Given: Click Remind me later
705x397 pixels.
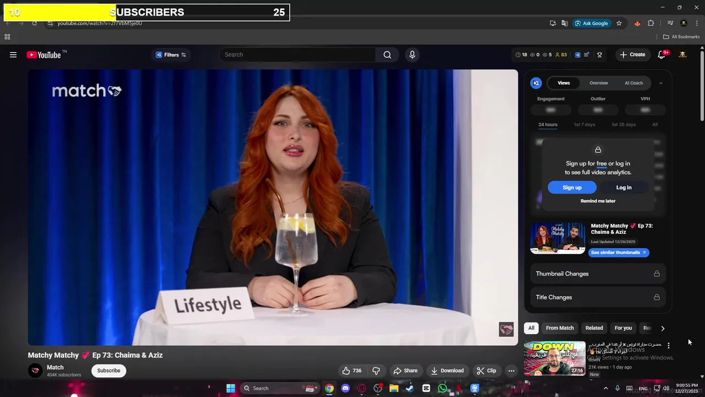Looking at the screenshot, I should 598,201.
